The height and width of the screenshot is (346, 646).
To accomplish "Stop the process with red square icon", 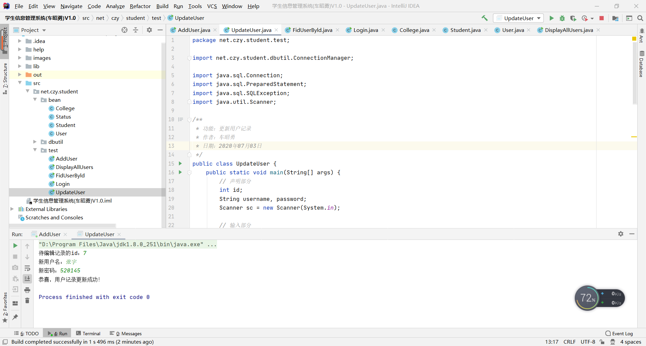I will 602,18.
